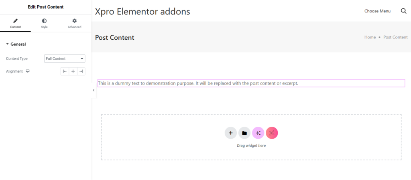Click the responsive device icon beside Alignment
Screen dimensions: 411x180
[x=28, y=71]
